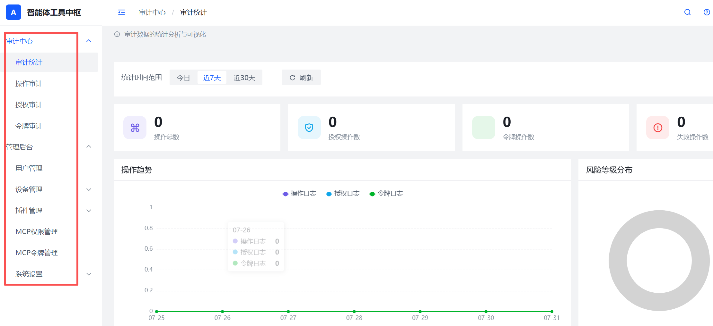Click 插件管理 menu label
The width and height of the screenshot is (713, 326).
click(x=29, y=211)
